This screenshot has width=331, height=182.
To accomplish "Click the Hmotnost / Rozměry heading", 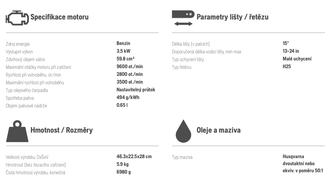I will click(x=61, y=130).
